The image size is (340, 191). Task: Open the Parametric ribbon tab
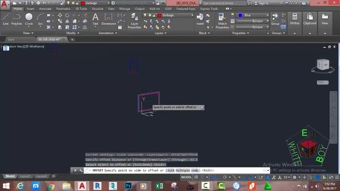[x=63, y=9]
